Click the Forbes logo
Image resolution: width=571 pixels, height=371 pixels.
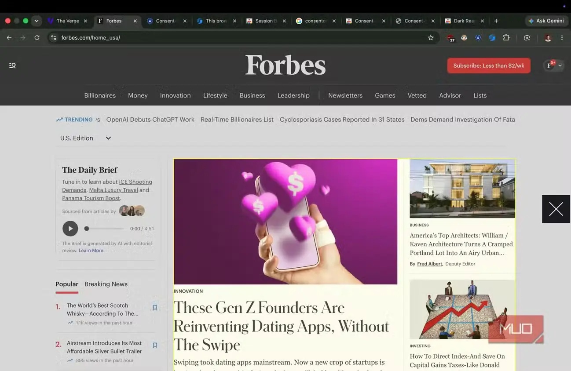[x=285, y=65]
